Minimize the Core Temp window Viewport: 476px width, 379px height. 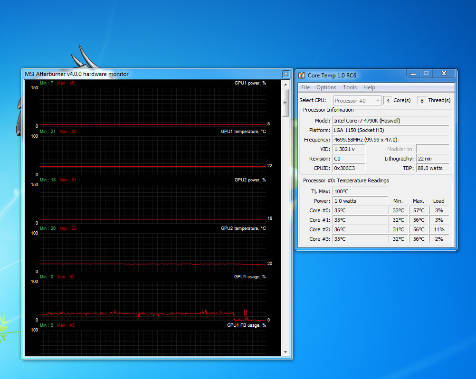413,74
